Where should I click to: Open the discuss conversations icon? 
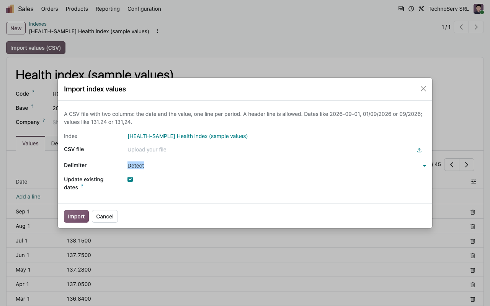coord(401,8)
